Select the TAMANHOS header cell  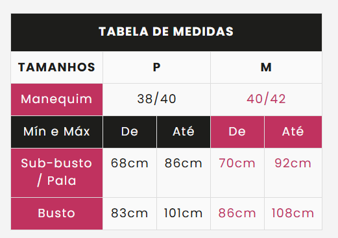point(56,67)
